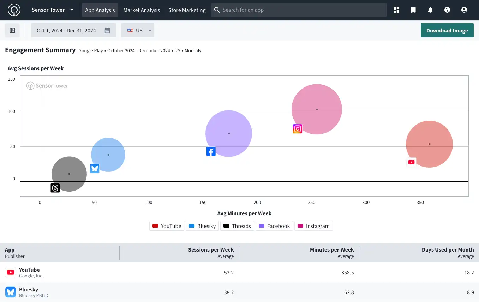Open the notifications bell icon
Viewport: 479px width, 302px height.
tap(430, 10)
